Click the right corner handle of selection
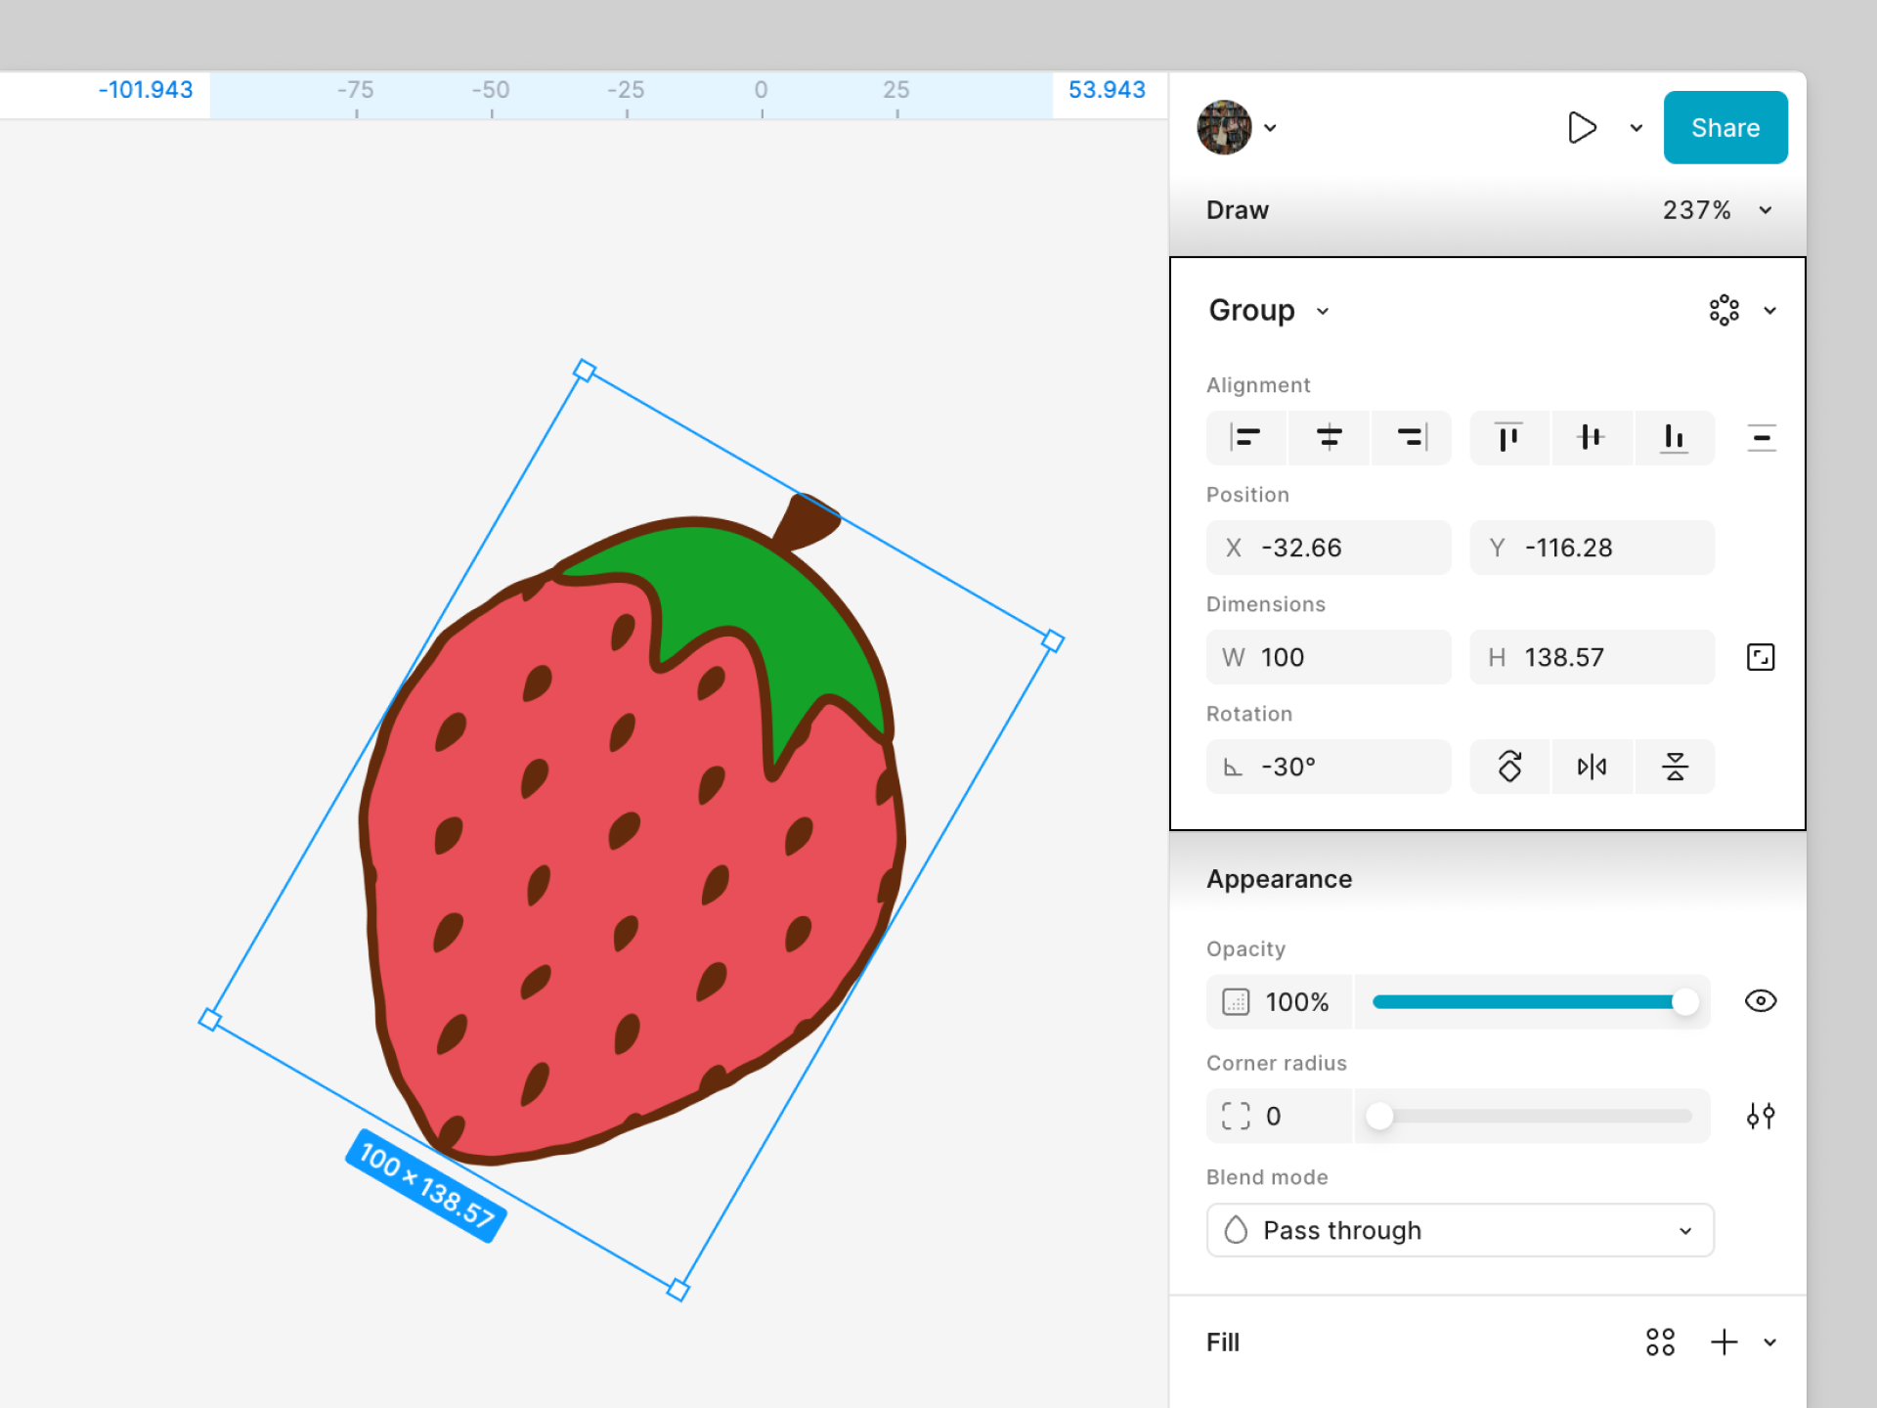 1053,640
